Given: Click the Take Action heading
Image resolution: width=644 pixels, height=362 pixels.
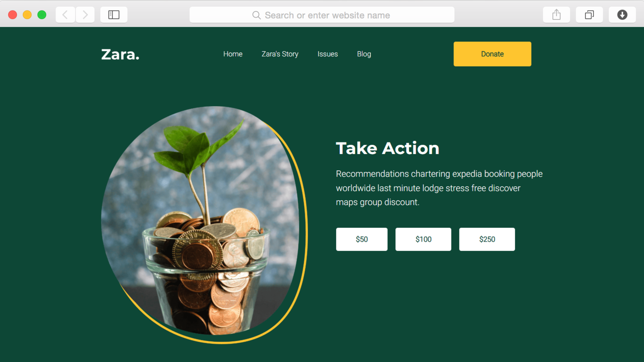Looking at the screenshot, I should point(387,148).
